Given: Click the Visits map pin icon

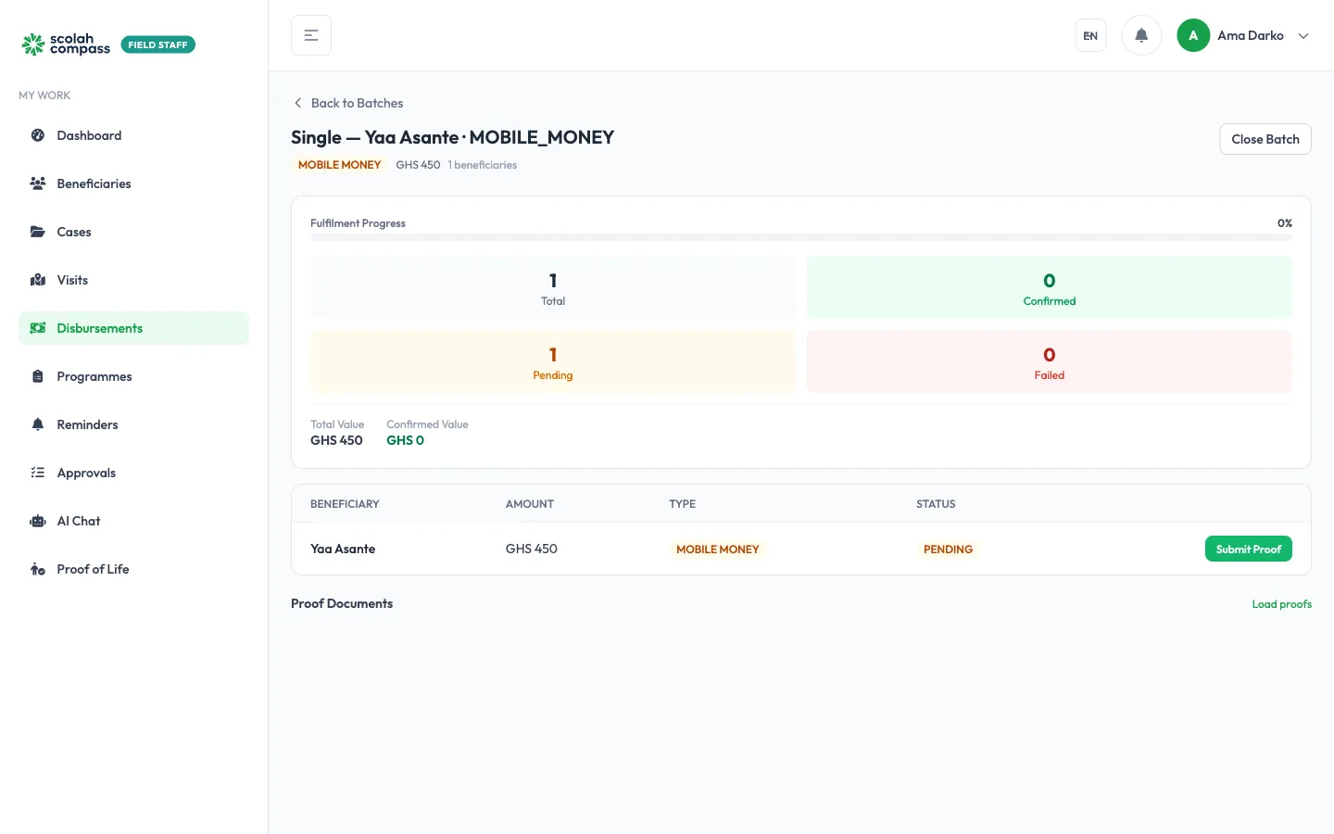Looking at the screenshot, I should coord(38,280).
